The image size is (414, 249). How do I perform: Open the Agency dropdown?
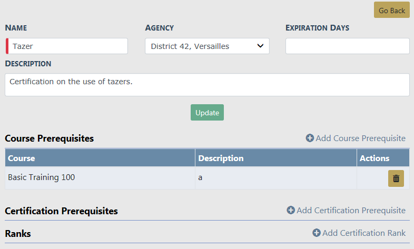coord(206,46)
